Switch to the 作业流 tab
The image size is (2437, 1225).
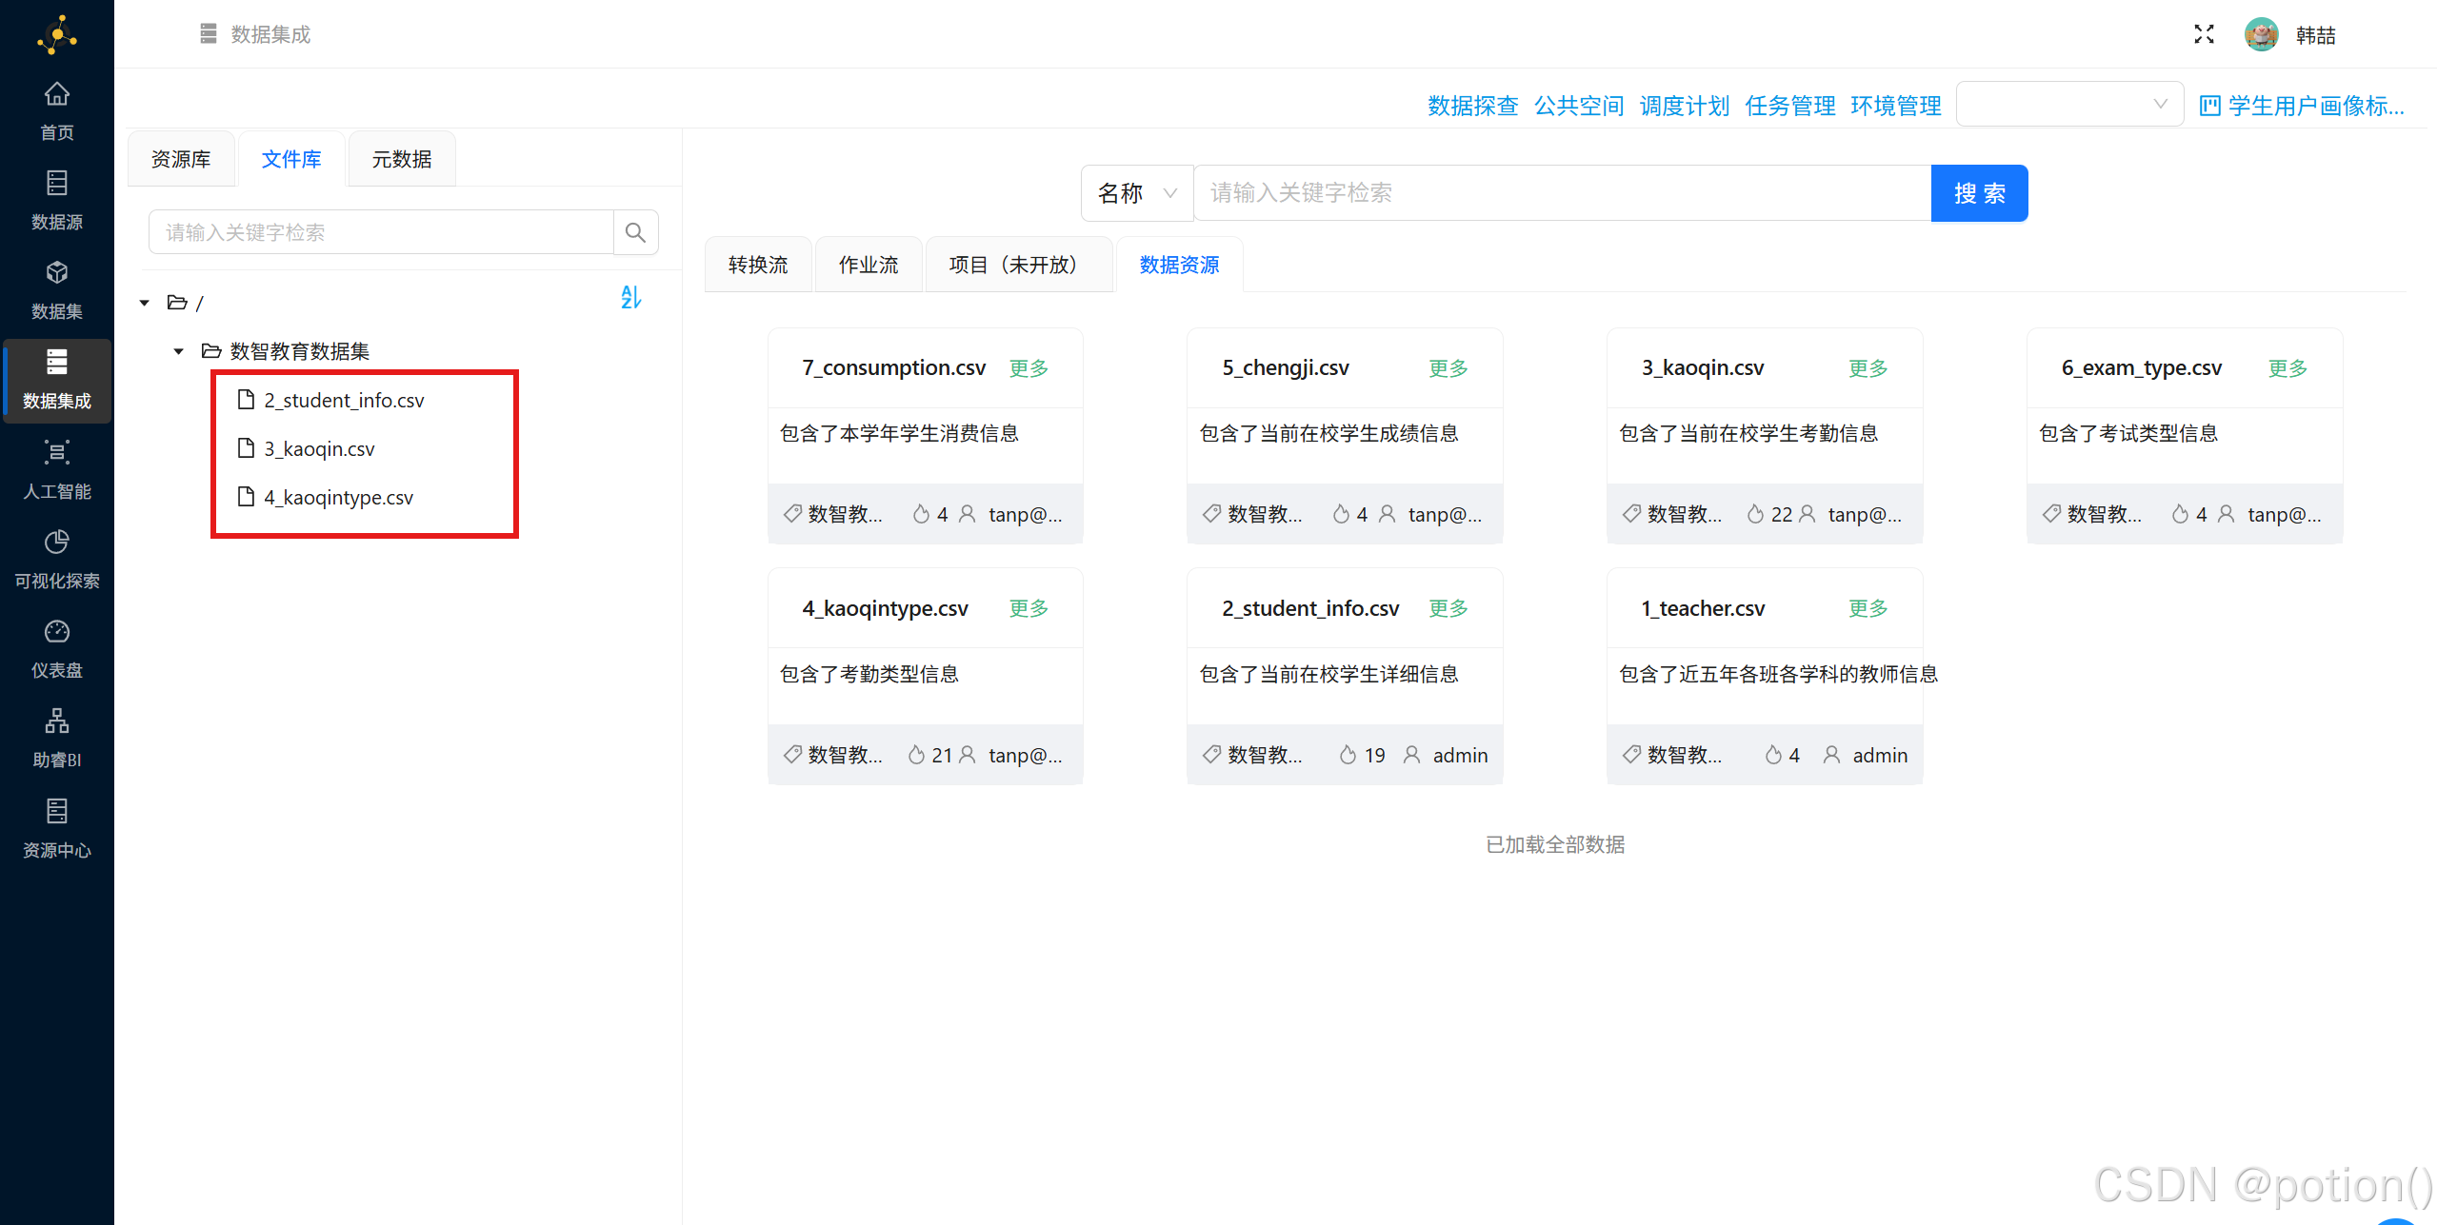869,265
